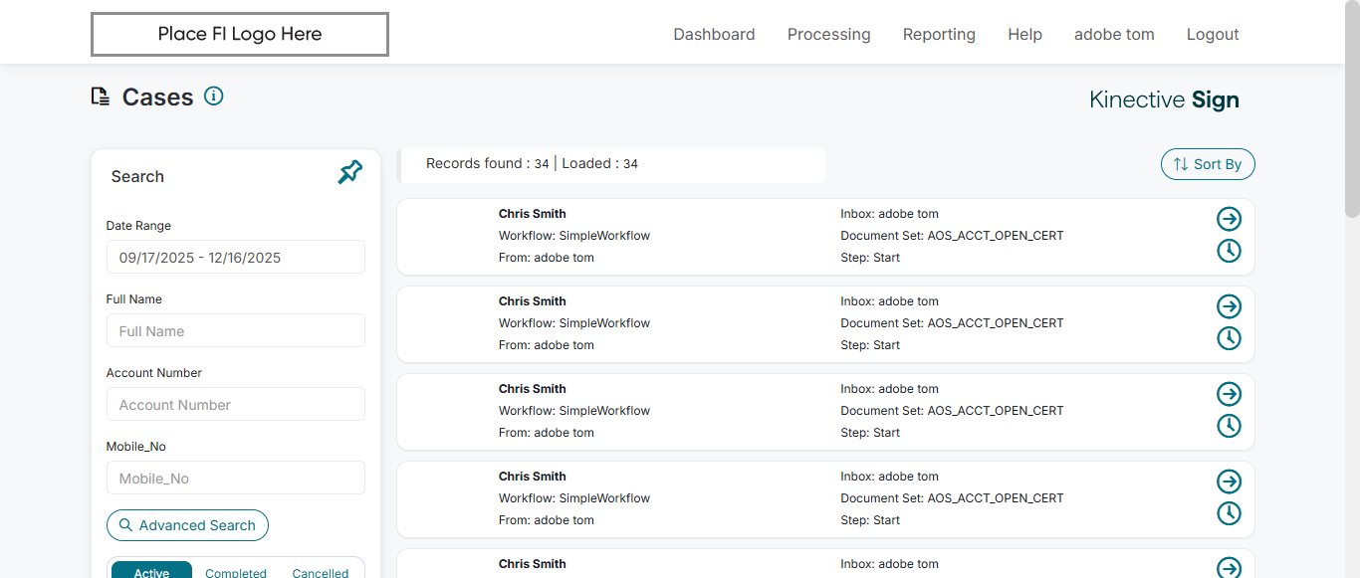Show the Completed cases filter
Image resolution: width=1360 pixels, height=578 pixels.
pyautogui.click(x=236, y=572)
